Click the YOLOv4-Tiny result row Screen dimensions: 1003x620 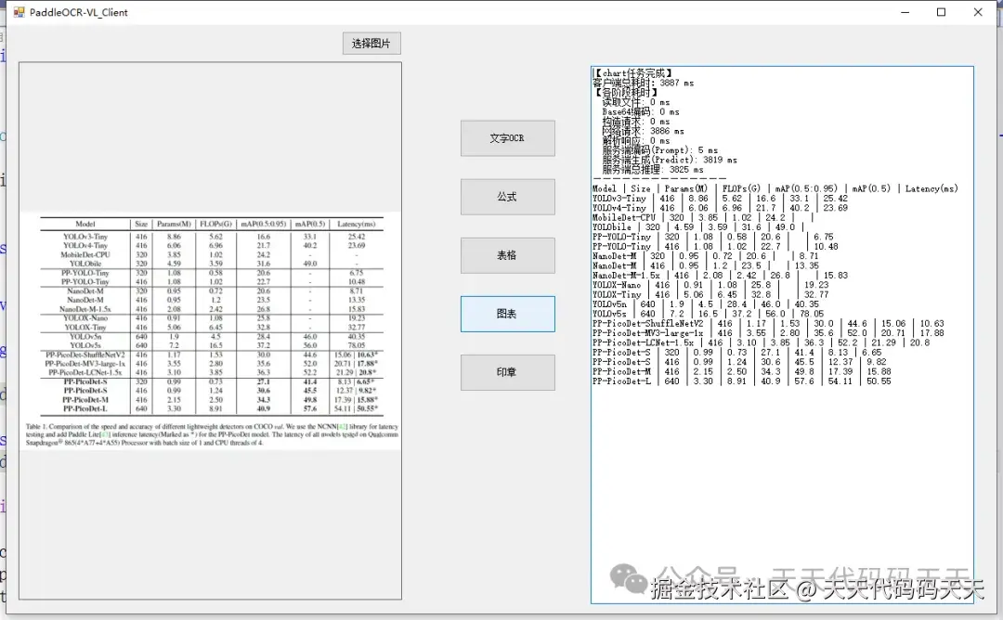pos(720,208)
